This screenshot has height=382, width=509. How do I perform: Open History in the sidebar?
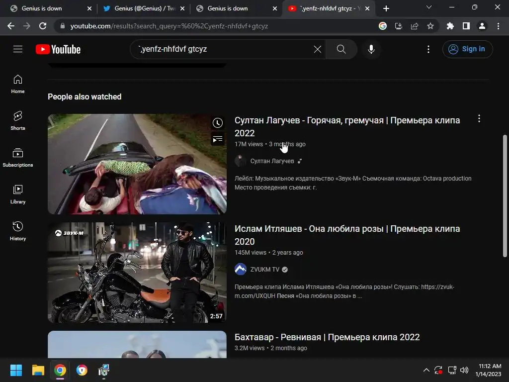18,231
